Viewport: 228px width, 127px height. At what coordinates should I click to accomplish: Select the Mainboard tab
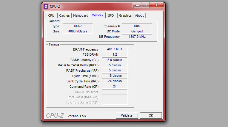point(81,15)
